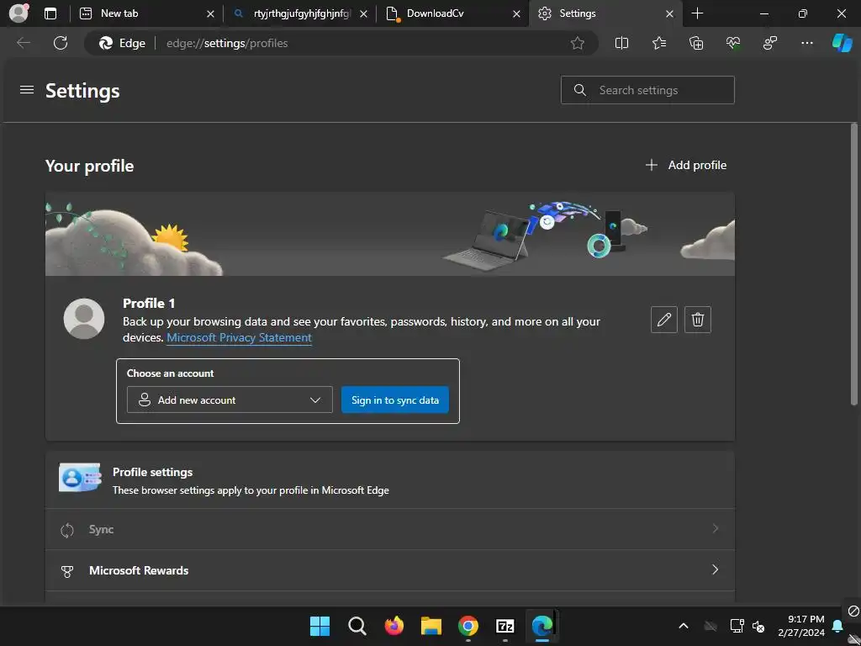
Task: Open 7-Zip from the taskbar
Action: click(x=505, y=626)
